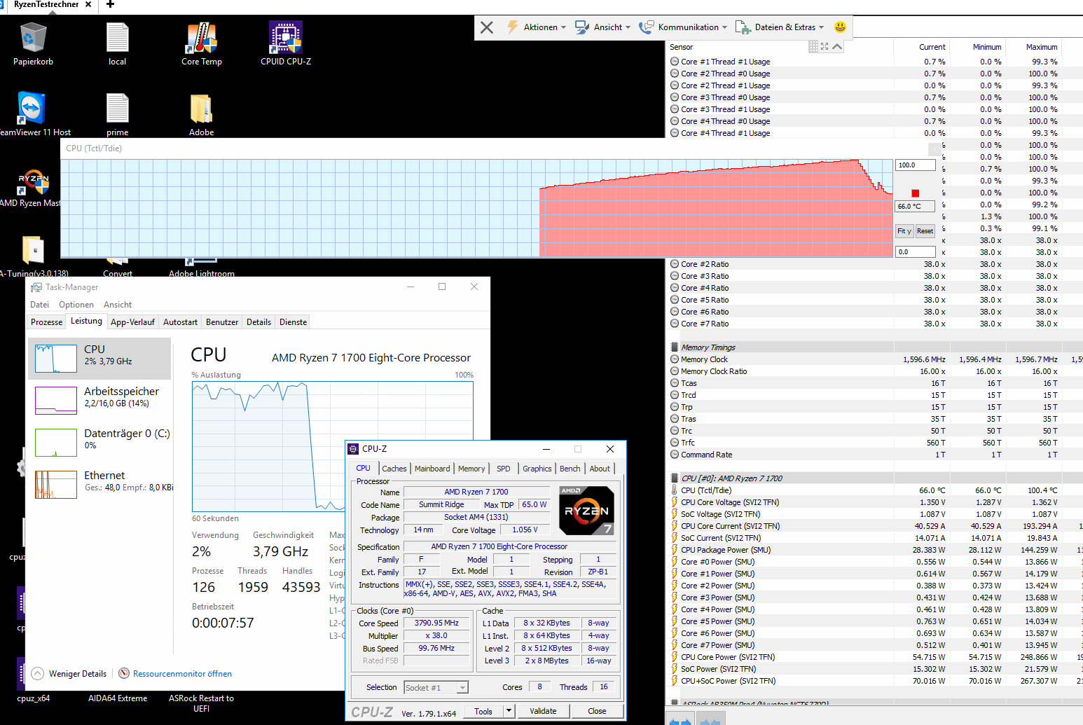Select Ethernet performance item

[100, 484]
